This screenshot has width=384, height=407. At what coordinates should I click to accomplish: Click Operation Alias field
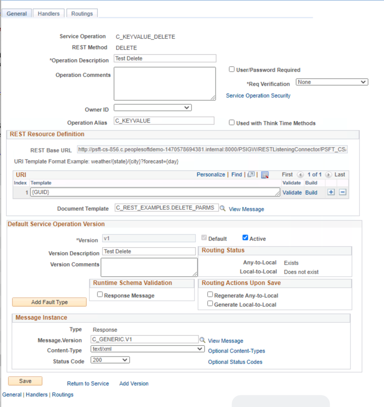[x=164, y=121]
